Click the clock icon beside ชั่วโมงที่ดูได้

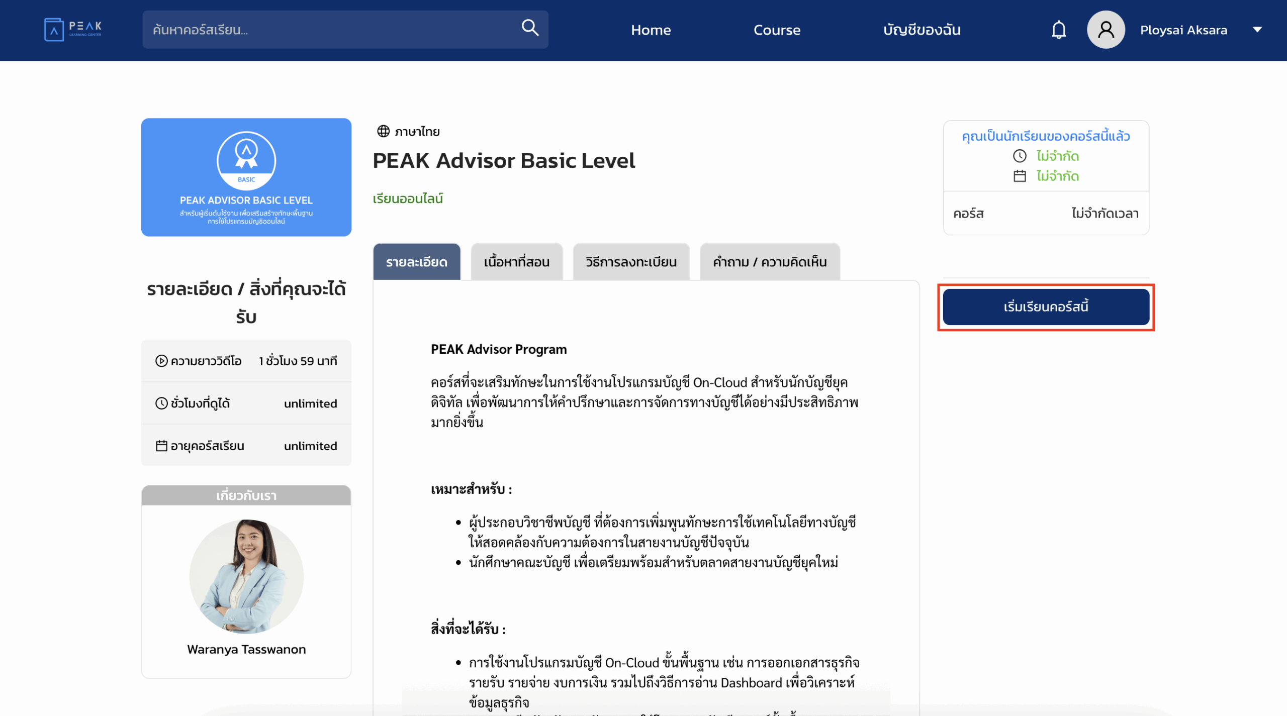pos(161,403)
